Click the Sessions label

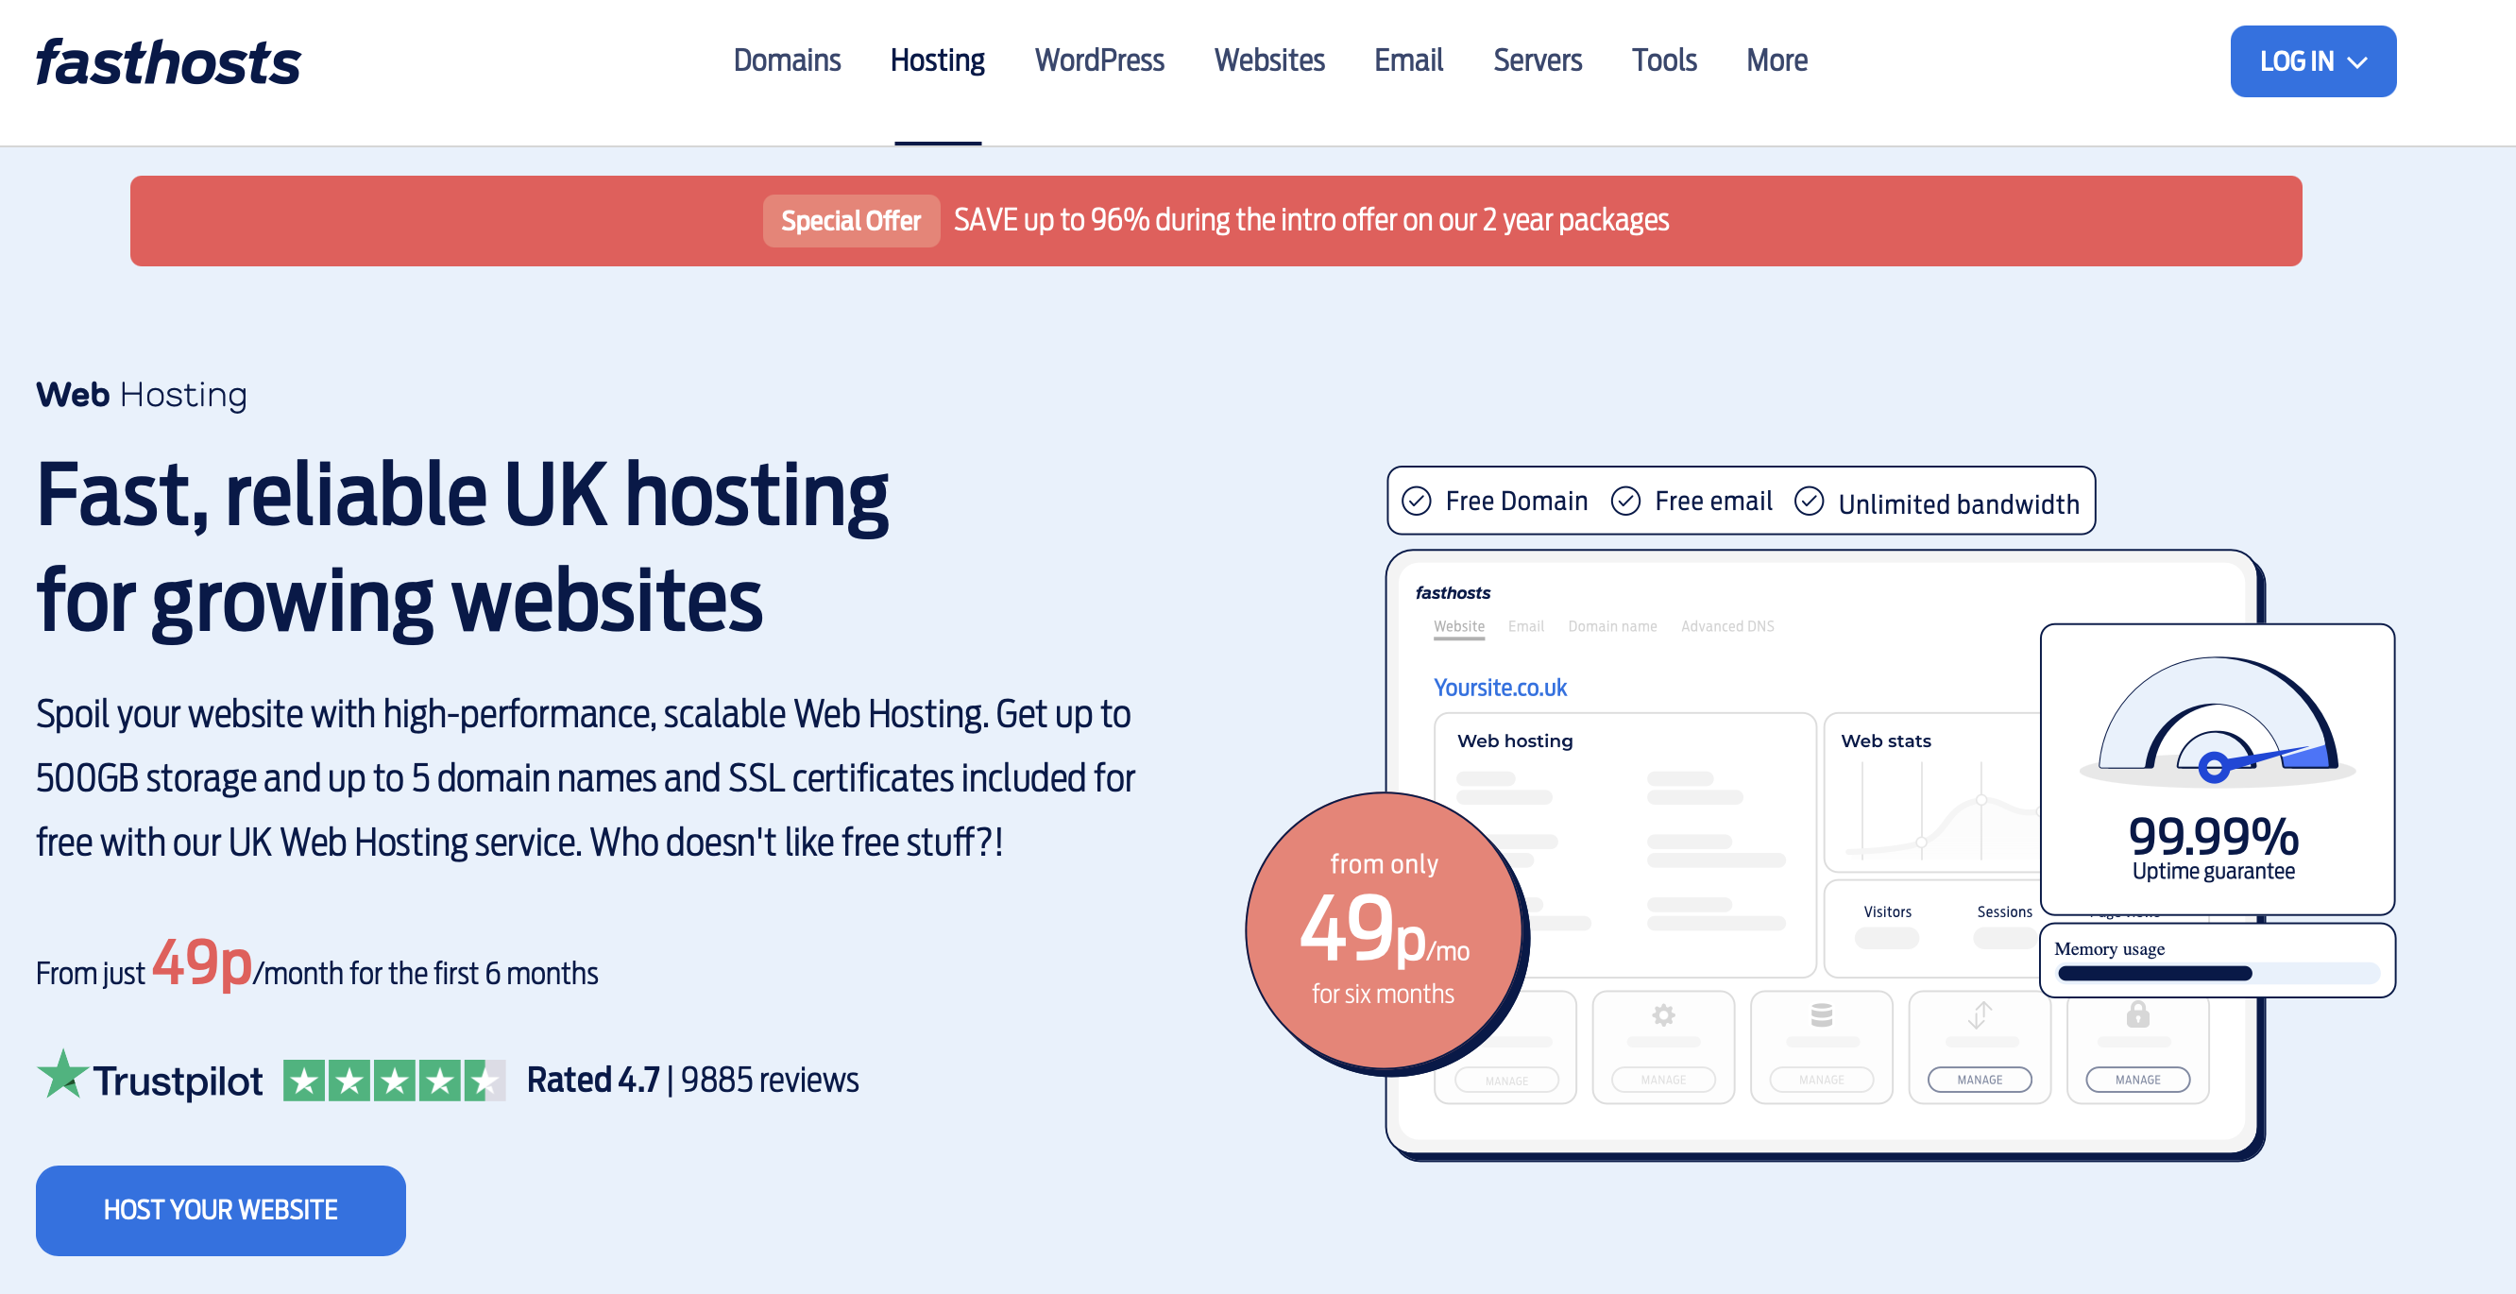(2003, 911)
